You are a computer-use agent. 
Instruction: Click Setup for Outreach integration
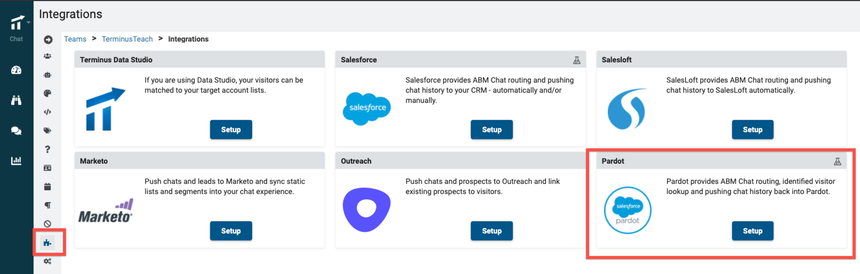tap(492, 231)
